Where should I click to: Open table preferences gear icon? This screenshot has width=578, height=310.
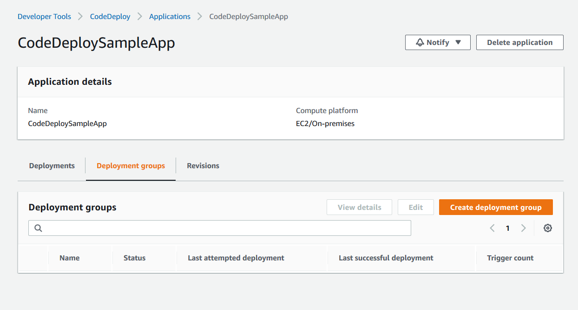coord(548,228)
